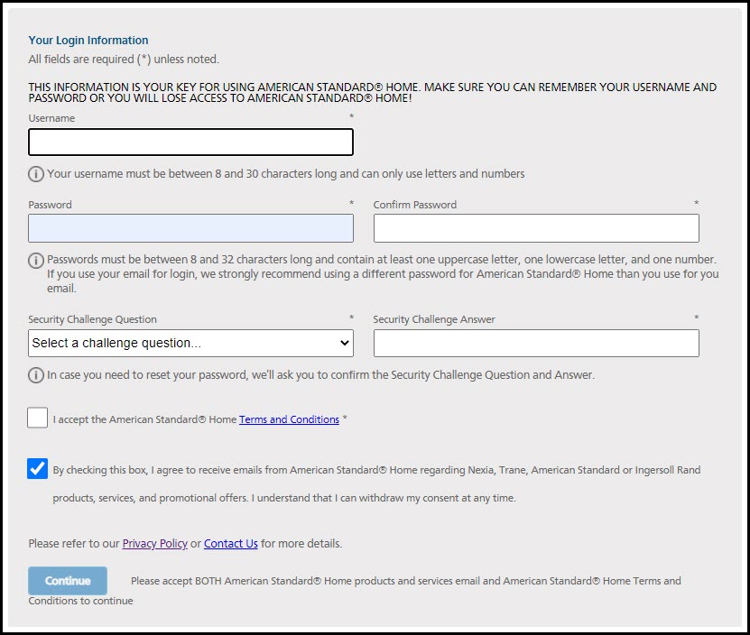750x635 pixels.
Task: Open the Terms and Conditions link
Action: [289, 419]
